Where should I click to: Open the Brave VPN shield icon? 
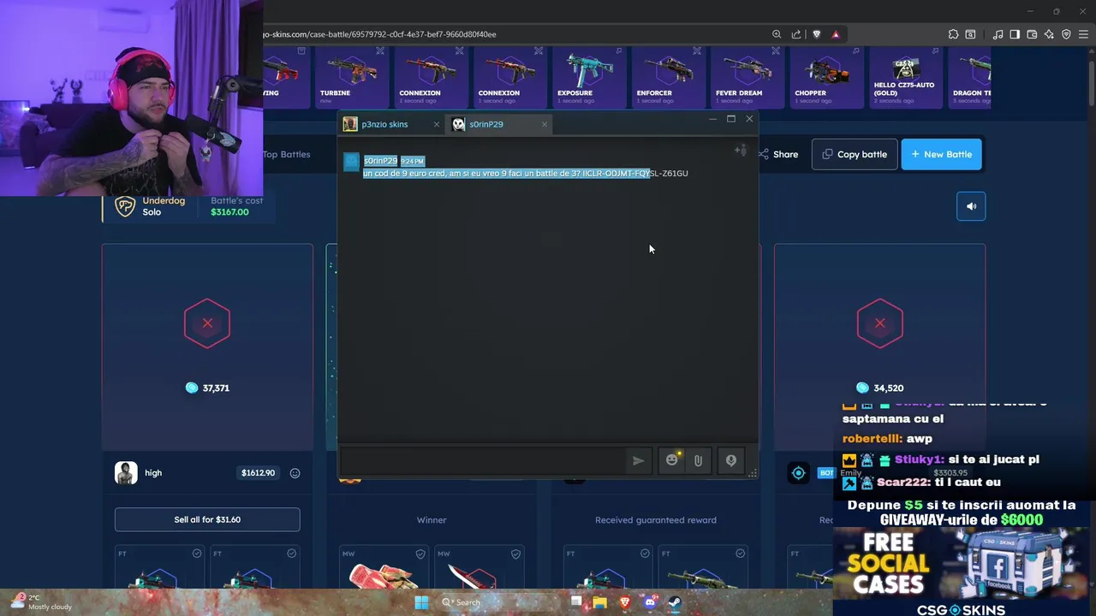(x=1066, y=34)
